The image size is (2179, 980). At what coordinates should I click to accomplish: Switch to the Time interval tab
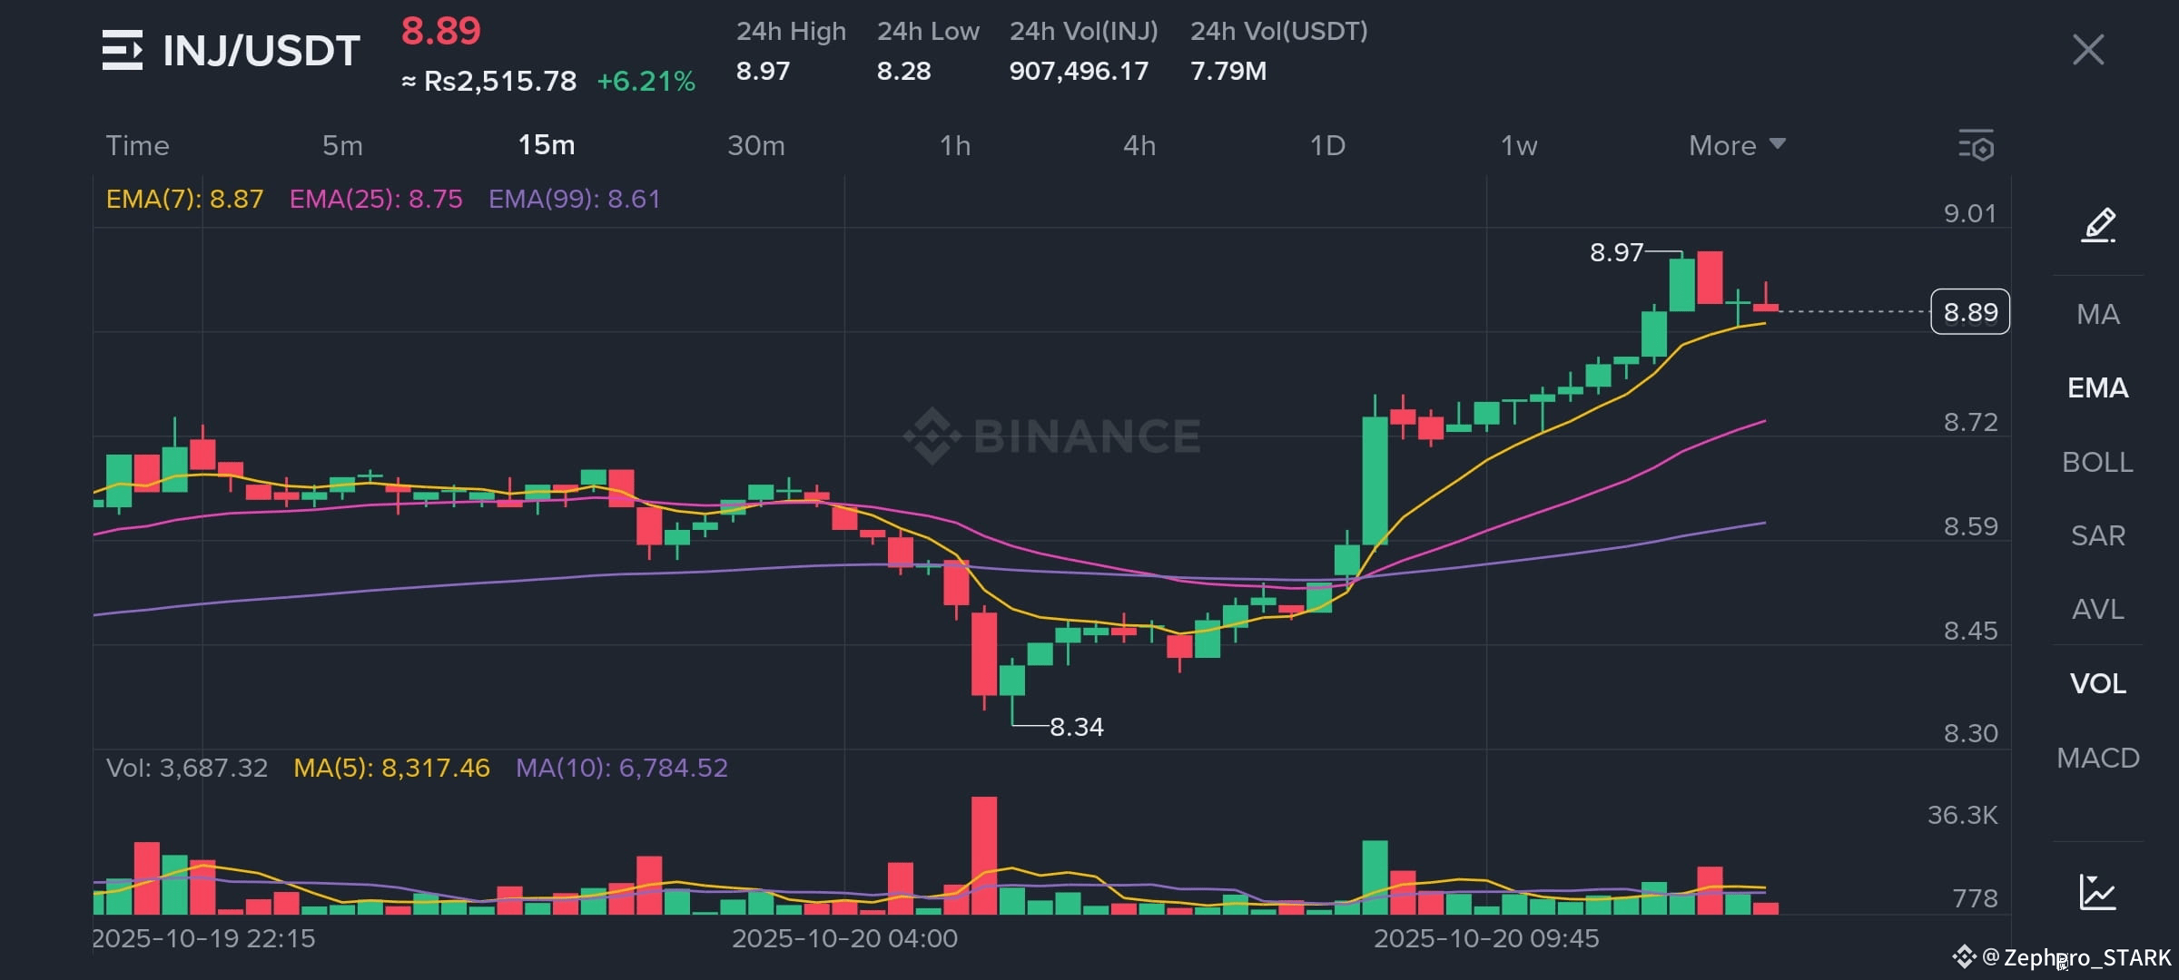click(x=137, y=145)
